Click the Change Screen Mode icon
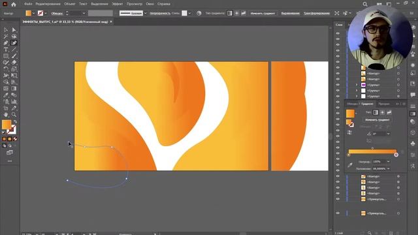418x235 pixels. (10, 153)
